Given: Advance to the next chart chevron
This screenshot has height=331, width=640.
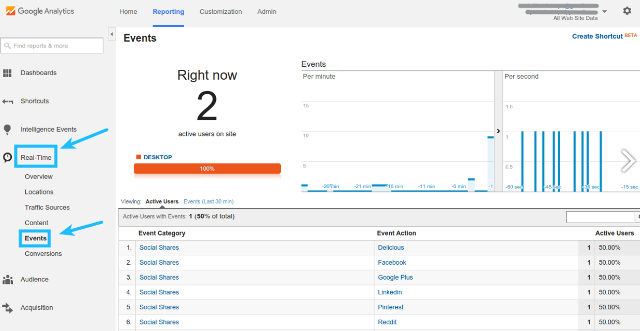Looking at the screenshot, I should (x=628, y=161).
